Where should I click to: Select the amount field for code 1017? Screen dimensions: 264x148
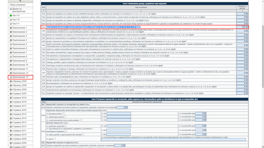click(x=242, y=73)
